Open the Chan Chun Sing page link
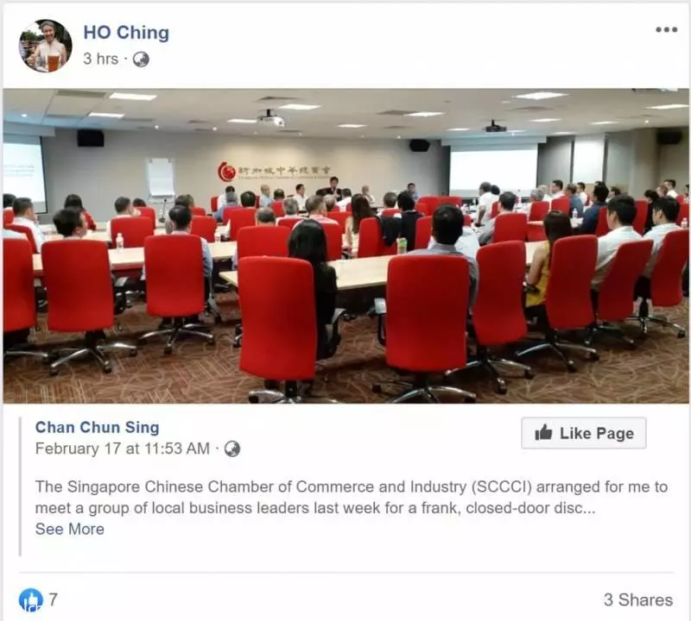Viewport: 691px width, 621px height. [x=98, y=427]
